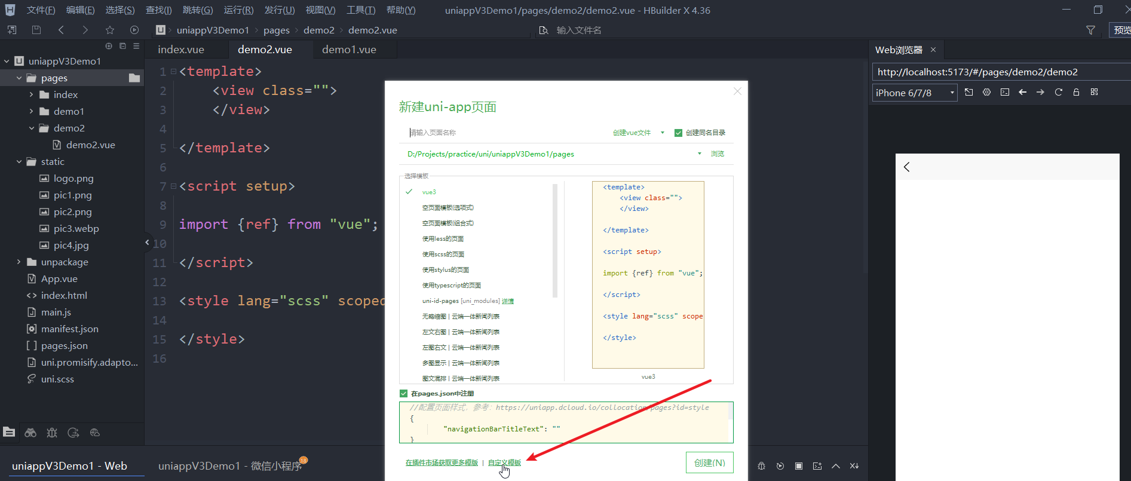Screen dimensions: 1131x481
Task: Click the localhost URL address field
Action: coord(1001,72)
